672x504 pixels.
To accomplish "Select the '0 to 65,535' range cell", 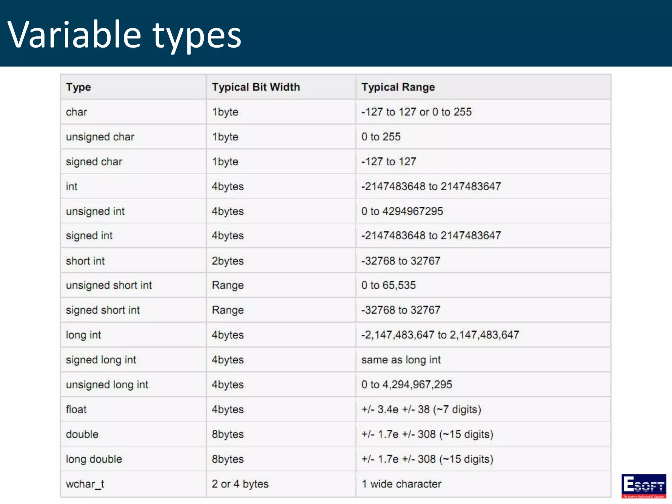I will (x=388, y=285).
